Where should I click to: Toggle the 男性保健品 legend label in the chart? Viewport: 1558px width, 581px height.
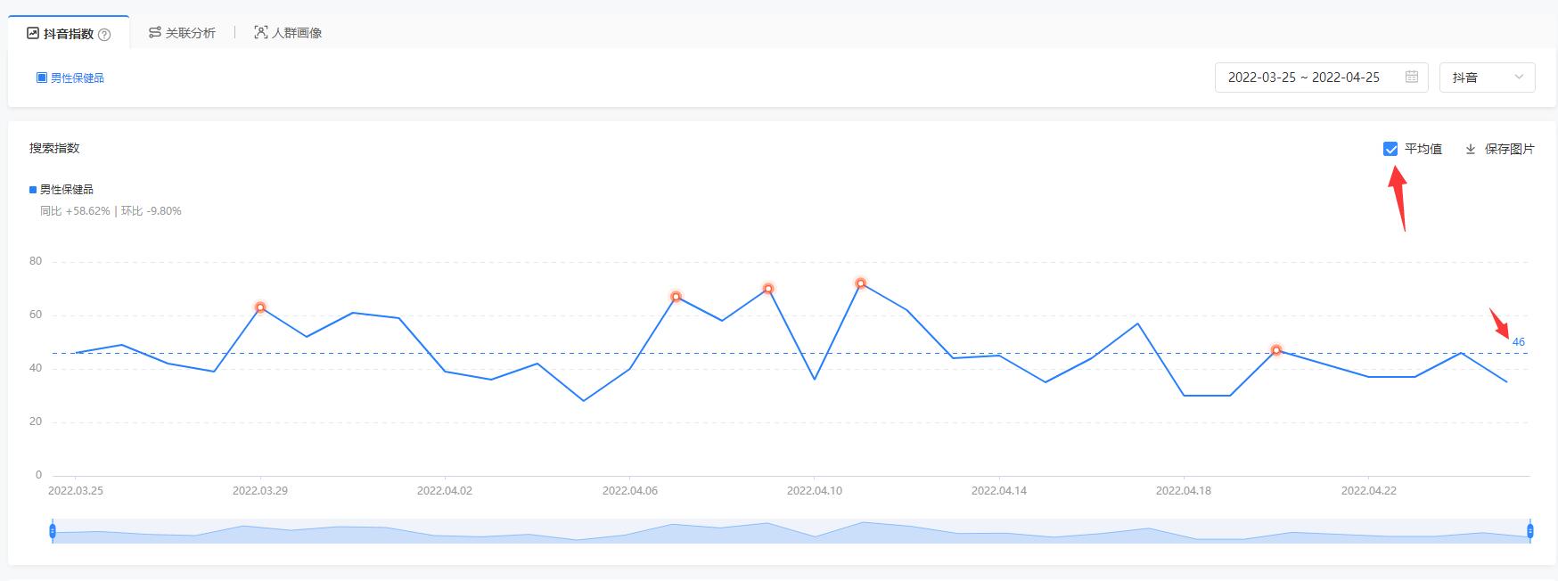click(67, 190)
